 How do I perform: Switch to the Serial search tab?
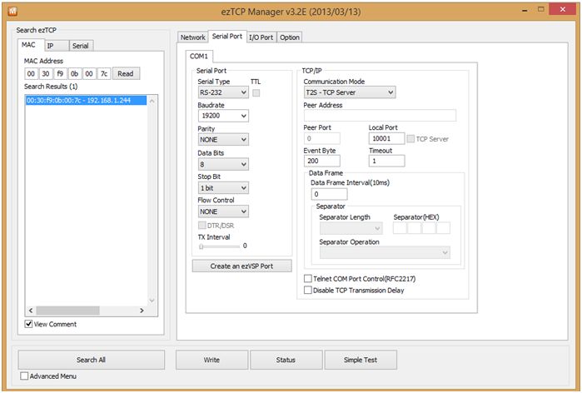pos(81,46)
